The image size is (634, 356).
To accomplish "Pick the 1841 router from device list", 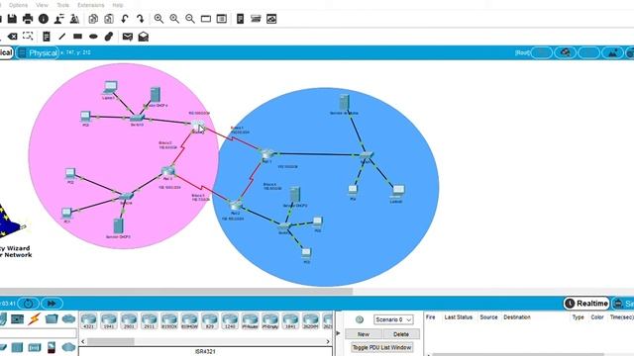I will click(x=290, y=320).
